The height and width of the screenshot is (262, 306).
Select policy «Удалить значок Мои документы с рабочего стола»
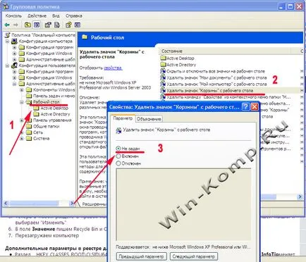216,77
